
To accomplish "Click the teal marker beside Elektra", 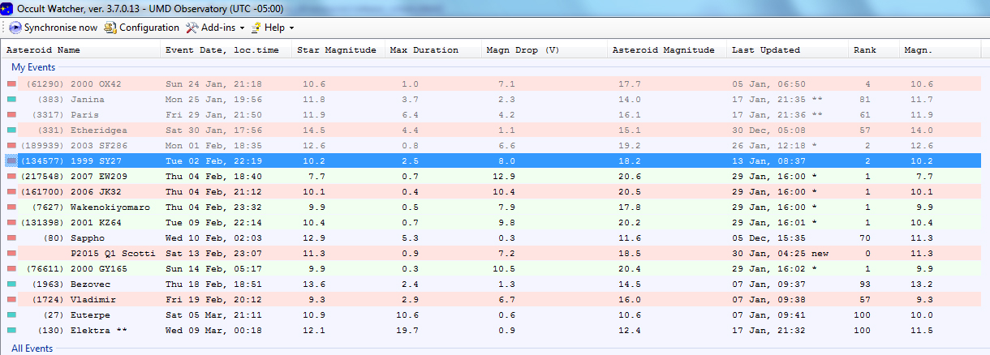I will pyautogui.click(x=12, y=331).
